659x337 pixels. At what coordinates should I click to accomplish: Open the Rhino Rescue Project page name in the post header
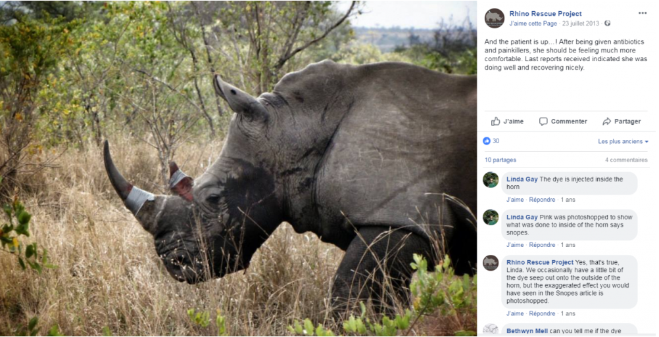[x=545, y=14]
